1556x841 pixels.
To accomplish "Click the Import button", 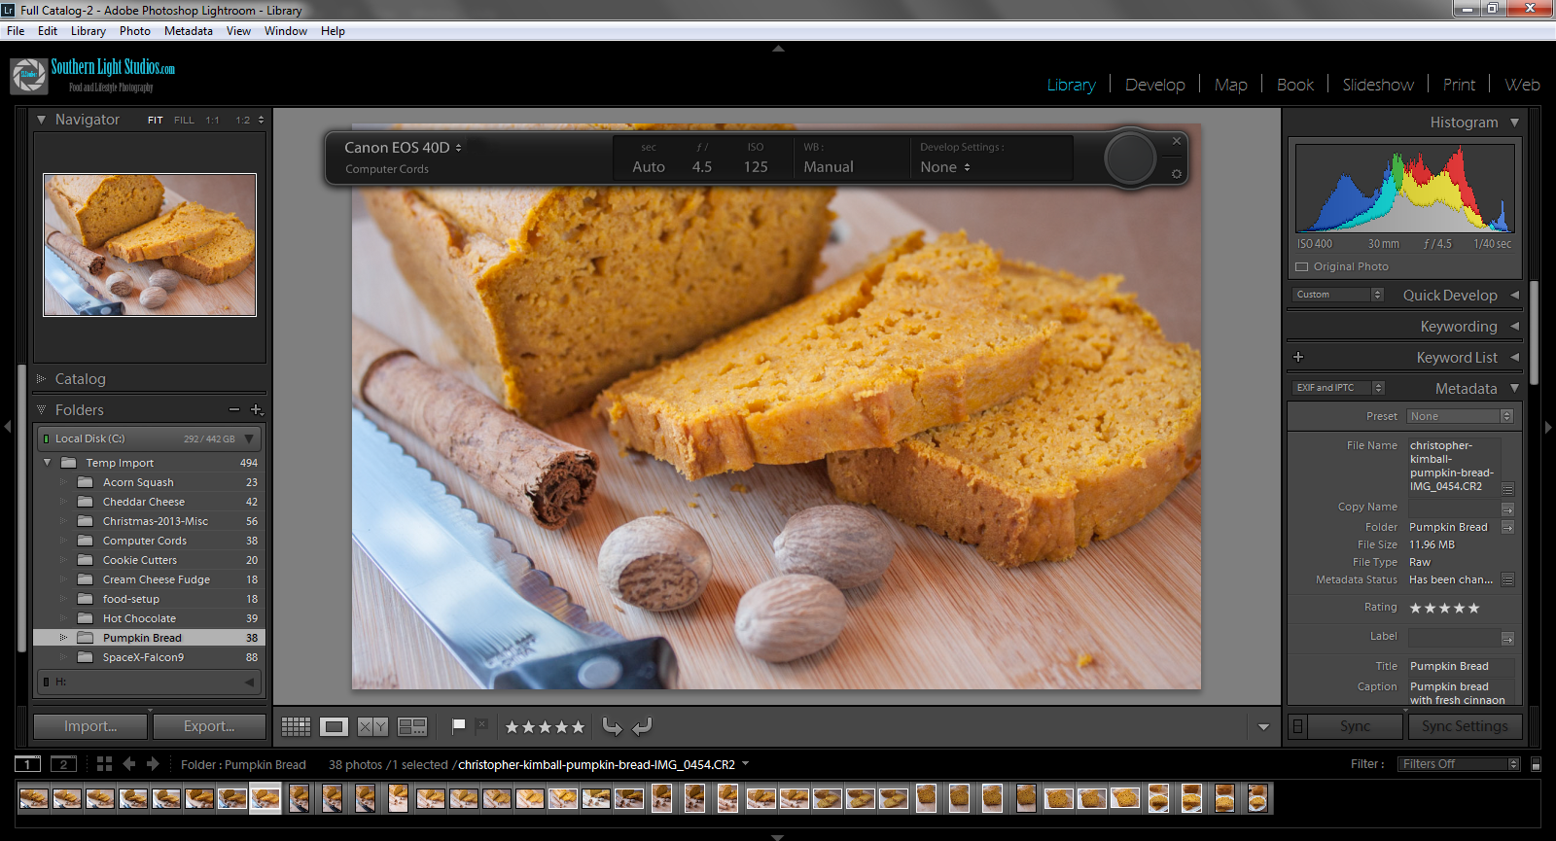I will pos(90,726).
